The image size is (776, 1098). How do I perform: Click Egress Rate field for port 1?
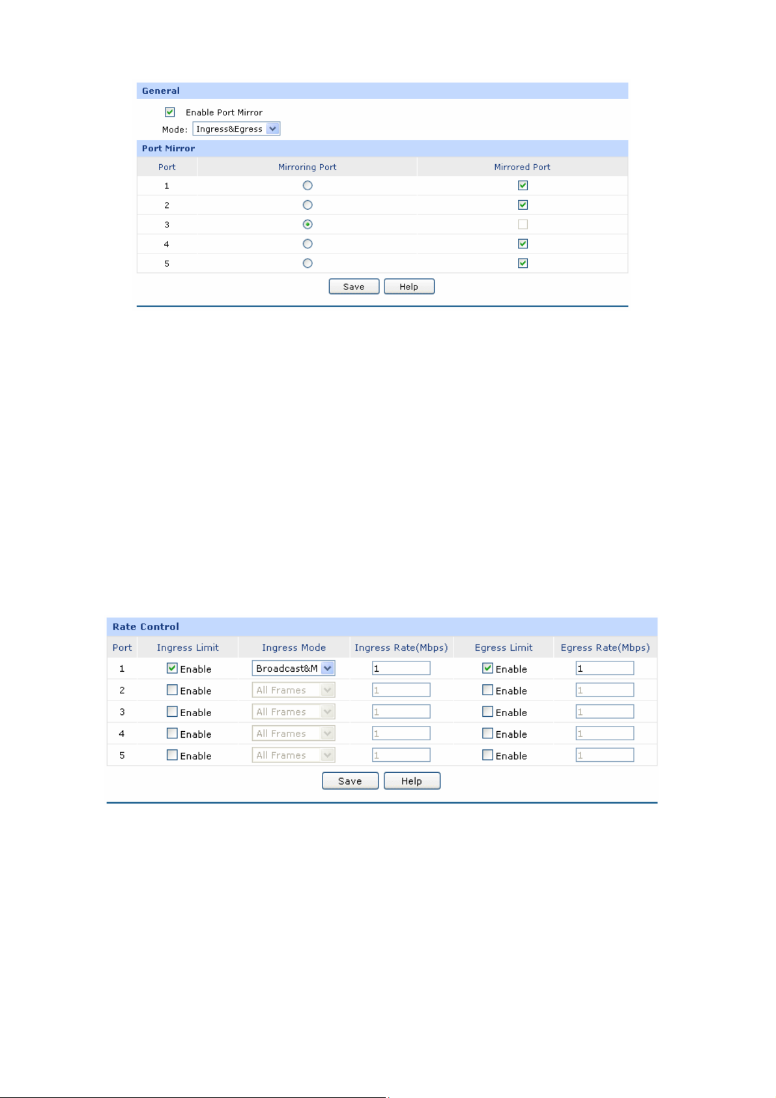(605, 668)
